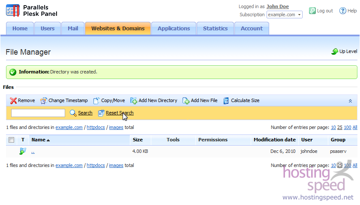Image resolution: width=360 pixels, height=205 pixels.
Task: Click example.com in the lower breadcrumb path
Action: (69, 165)
